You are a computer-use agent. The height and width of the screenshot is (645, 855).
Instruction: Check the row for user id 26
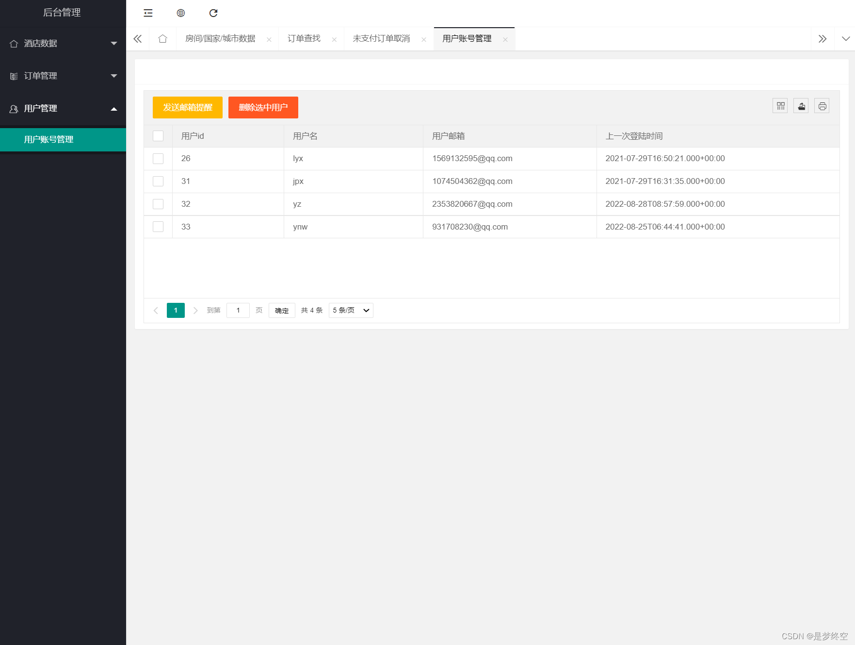tap(158, 159)
